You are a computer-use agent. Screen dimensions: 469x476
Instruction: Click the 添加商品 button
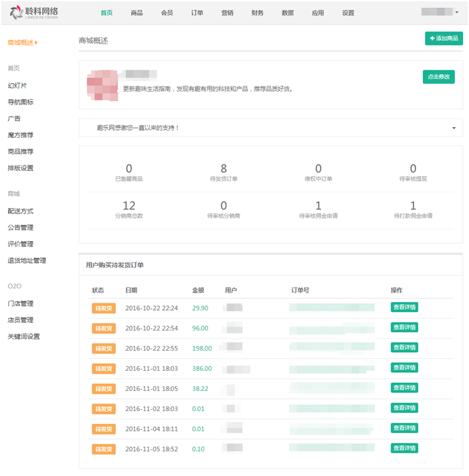point(444,39)
